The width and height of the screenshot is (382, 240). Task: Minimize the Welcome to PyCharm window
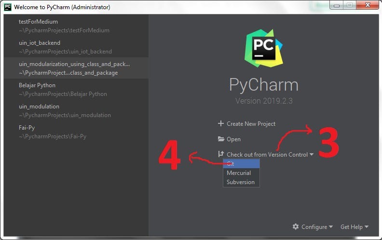(x=337, y=5)
